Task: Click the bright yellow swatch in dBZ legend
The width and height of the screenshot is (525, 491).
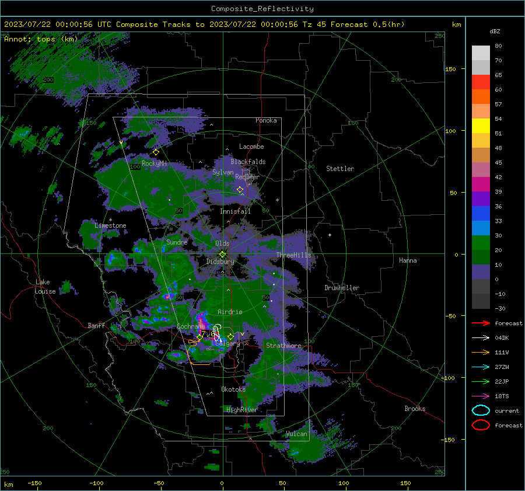Action: (481, 126)
